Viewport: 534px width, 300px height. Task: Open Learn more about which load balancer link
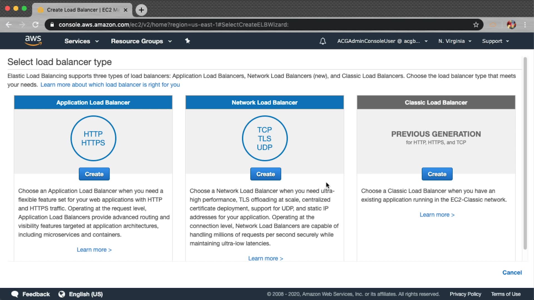pyautogui.click(x=110, y=85)
